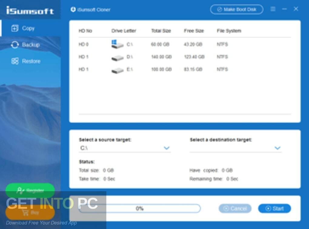Click the Cancel button

[x=235, y=208]
